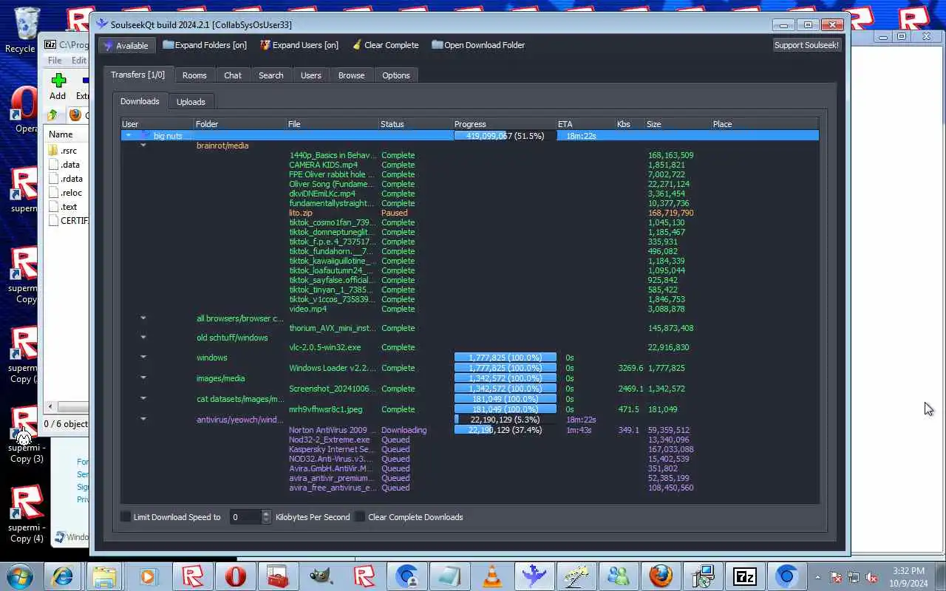Increase the speed limit with up arrow
This screenshot has width=946, height=591.
267,513
